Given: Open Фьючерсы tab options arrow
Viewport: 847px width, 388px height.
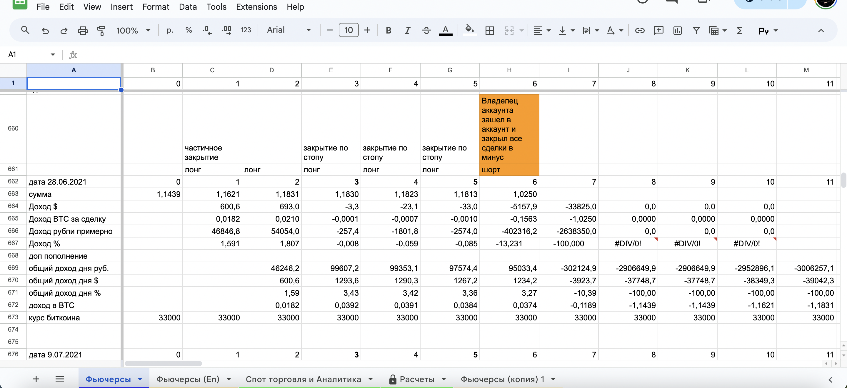Looking at the screenshot, I should [140, 379].
